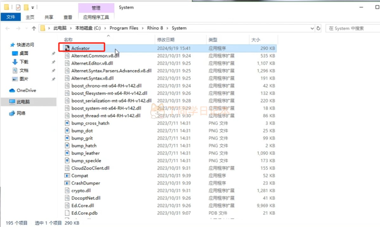This screenshot has height=227, width=380.
Task: Refresh the System folder view
Action: click(319, 28)
